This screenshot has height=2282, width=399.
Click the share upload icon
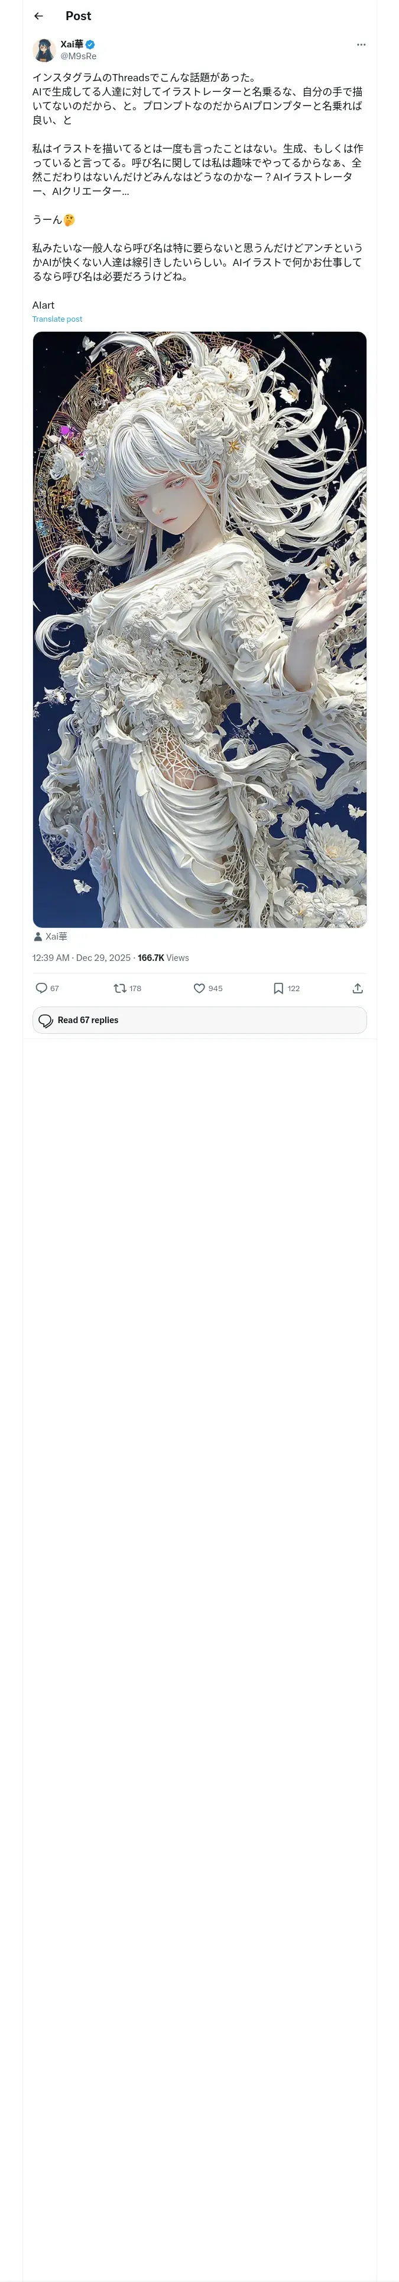pos(358,988)
